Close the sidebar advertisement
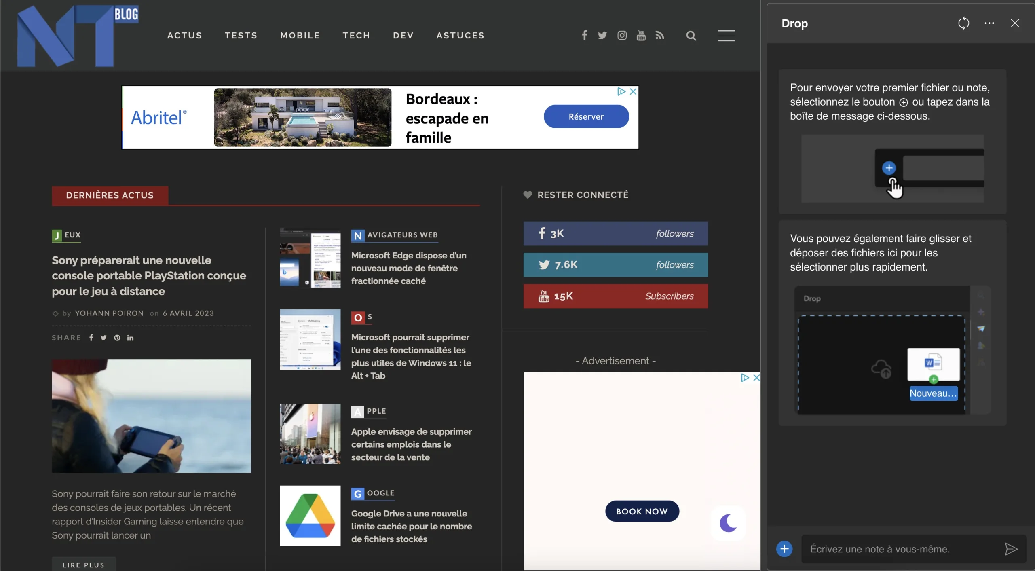This screenshot has height=571, width=1035. pyautogui.click(x=756, y=377)
